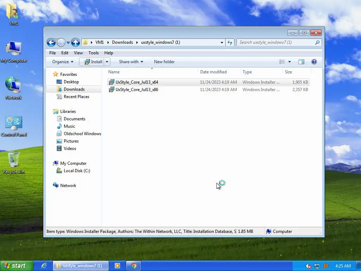Open the Recycle Bin desktop icon
Viewport: 361px width, 271px height.
pyautogui.click(x=14, y=163)
